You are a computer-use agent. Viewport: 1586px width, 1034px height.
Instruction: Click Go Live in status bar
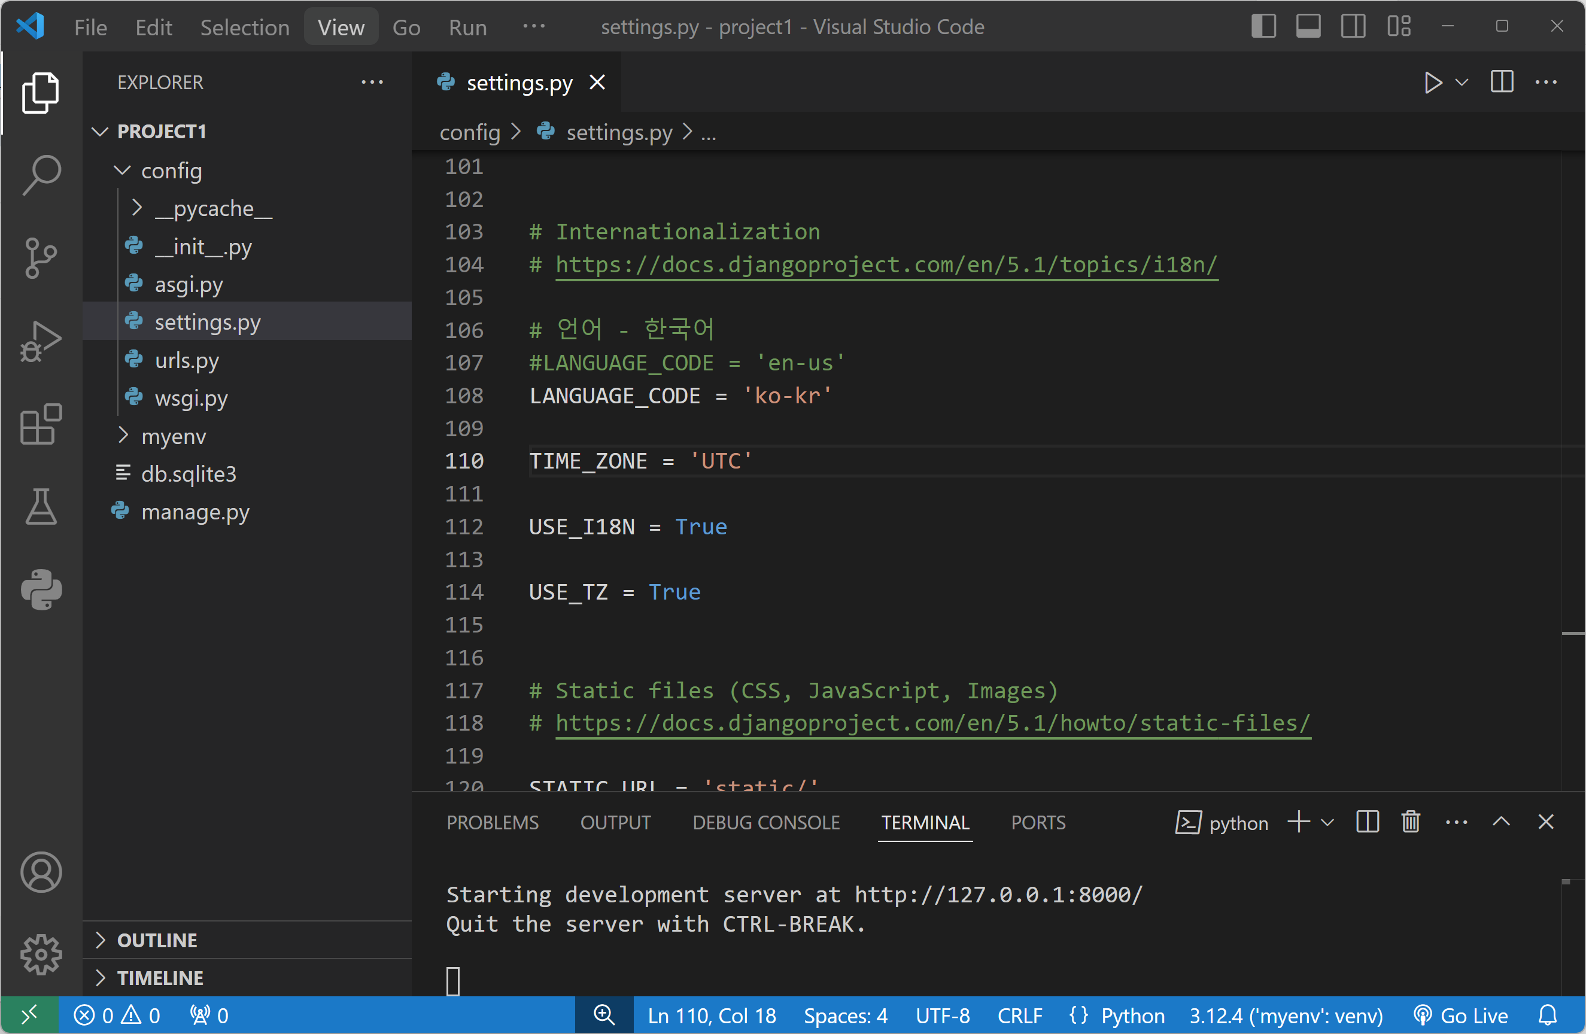(x=1461, y=1015)
